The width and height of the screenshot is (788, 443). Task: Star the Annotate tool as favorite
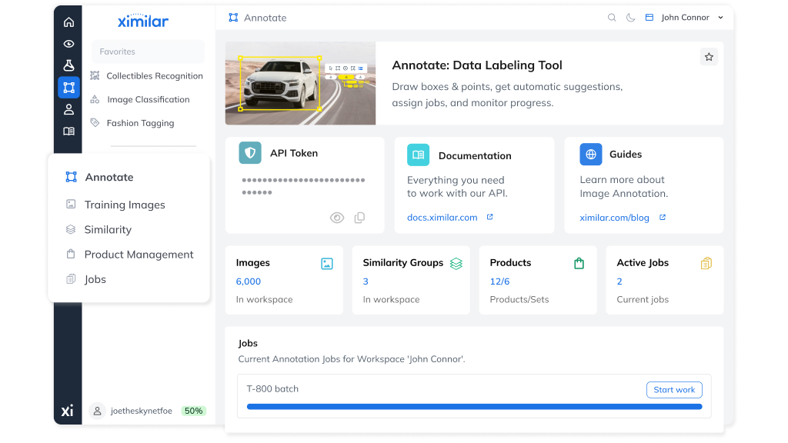pyautogui.click(x=709, y=57)
